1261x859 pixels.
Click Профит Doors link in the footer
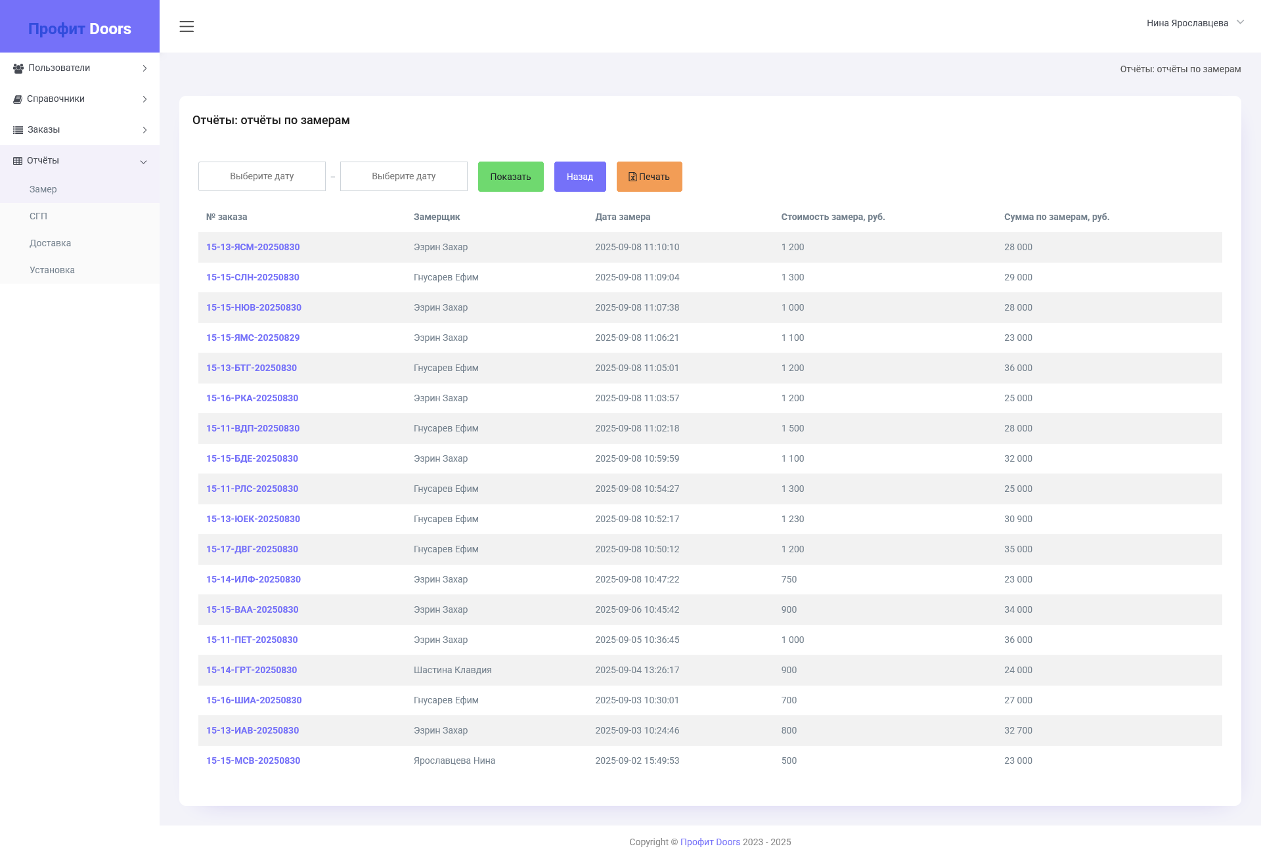pyautogui.click(x=709, y=841)
